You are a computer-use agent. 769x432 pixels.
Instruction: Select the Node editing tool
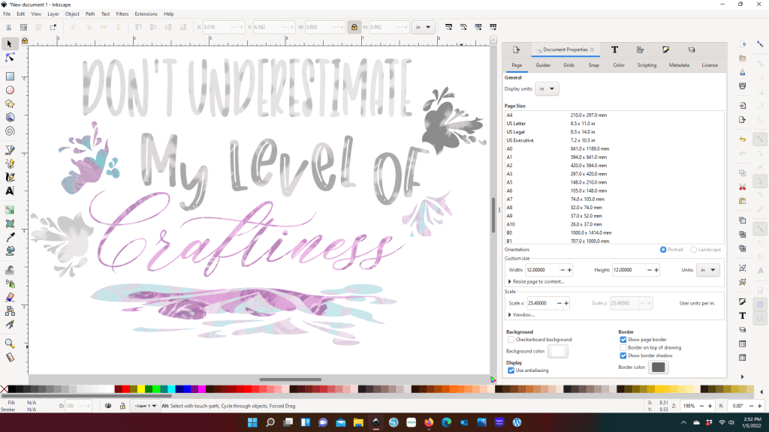pyautogui.click(x=11, y=57)
